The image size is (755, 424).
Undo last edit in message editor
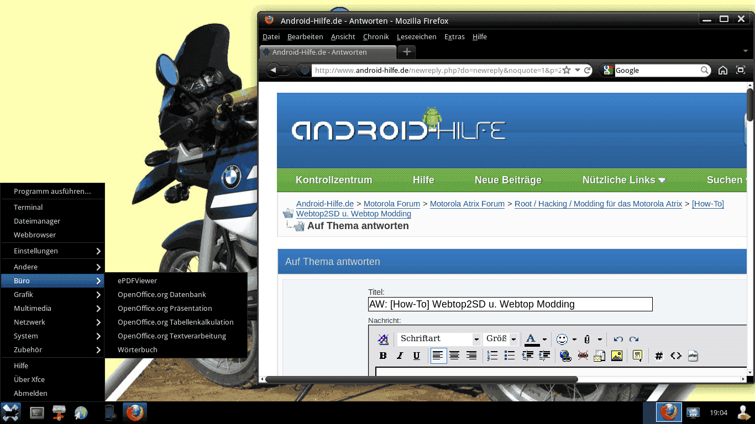pyautogui.click(x=618, y=339)
